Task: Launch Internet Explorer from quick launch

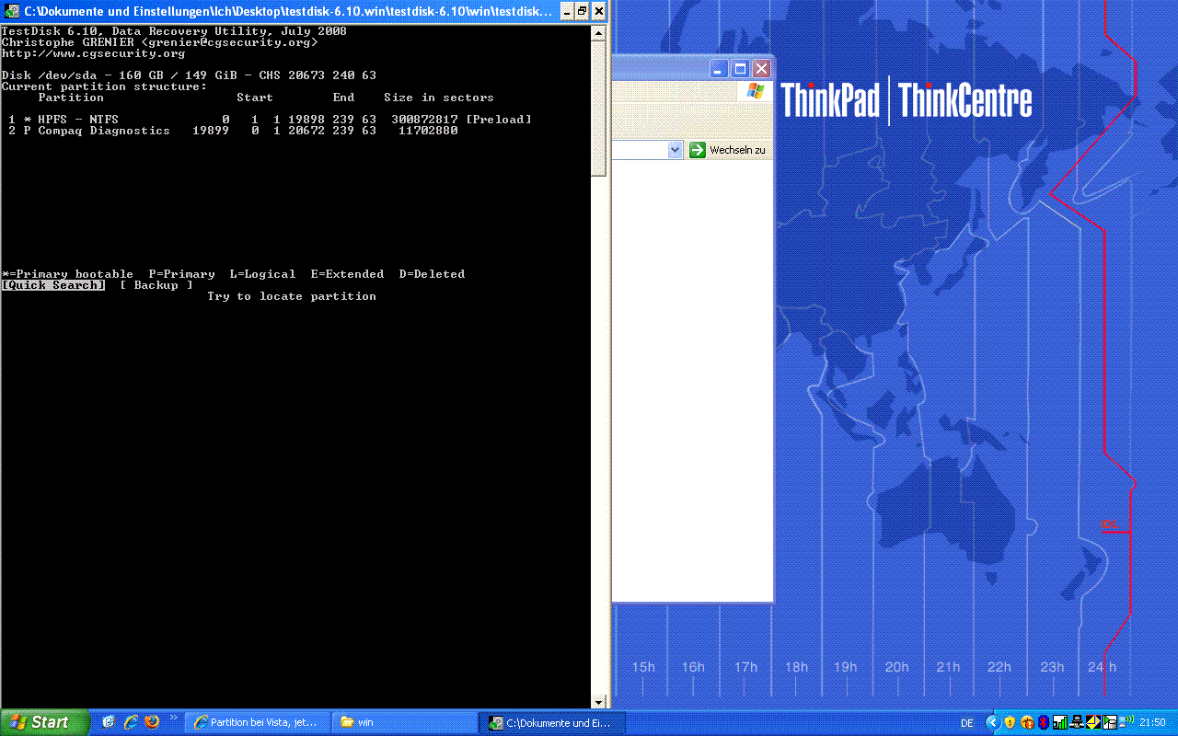Action: (x=131, y=723)
